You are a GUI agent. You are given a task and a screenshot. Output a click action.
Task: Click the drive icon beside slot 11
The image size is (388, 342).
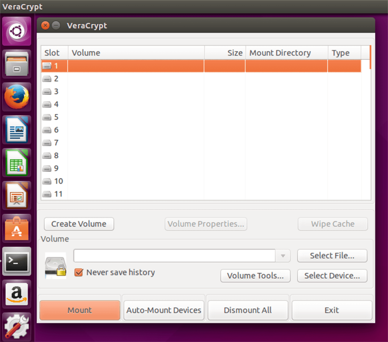pos(47,194)
